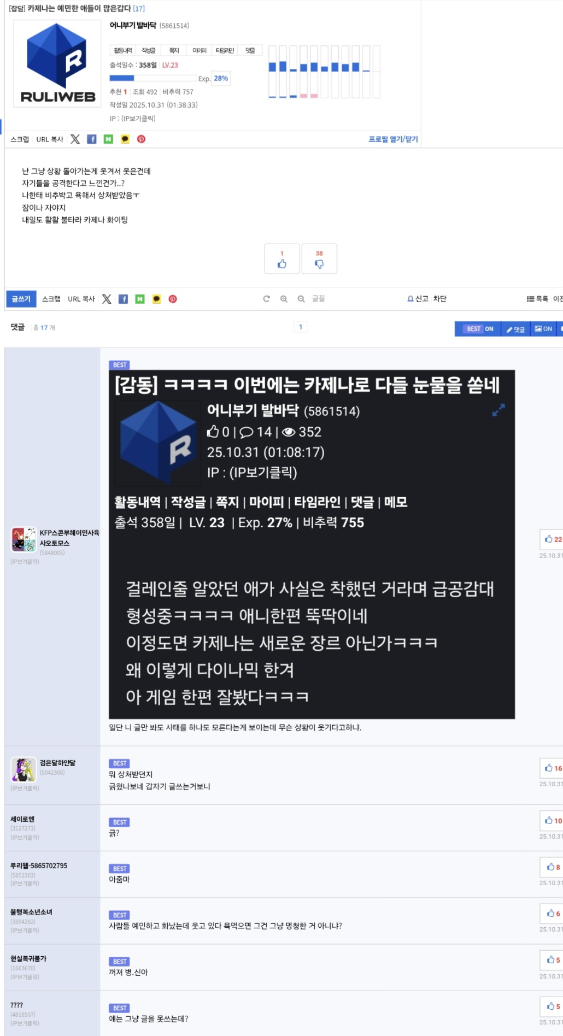Click the Facebook share icon below profile
Screen dimensions: 563x1036
click(92, 139)
